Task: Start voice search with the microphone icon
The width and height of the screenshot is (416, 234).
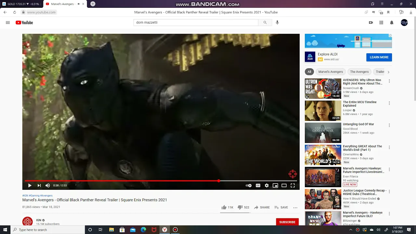Action: (x=277, y=22)
